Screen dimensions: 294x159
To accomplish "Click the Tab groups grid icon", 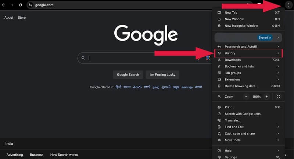I will pyautogui.click(x=219, y=73).
